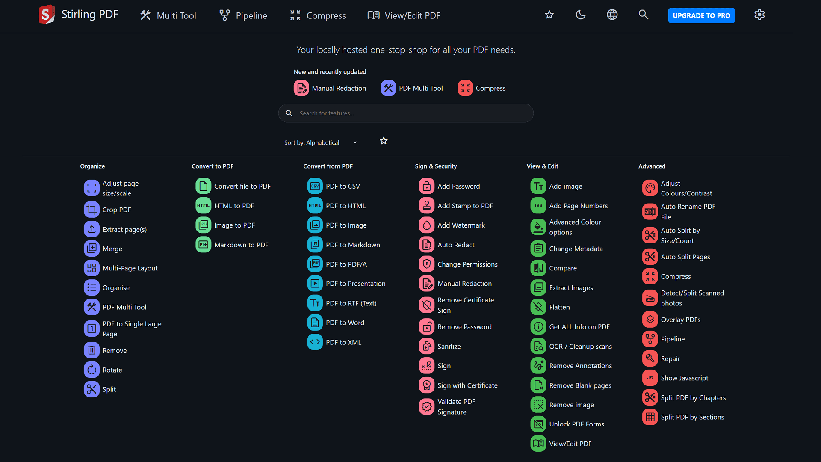Open the Manual Redaction link under new updates

pos(330,88)
